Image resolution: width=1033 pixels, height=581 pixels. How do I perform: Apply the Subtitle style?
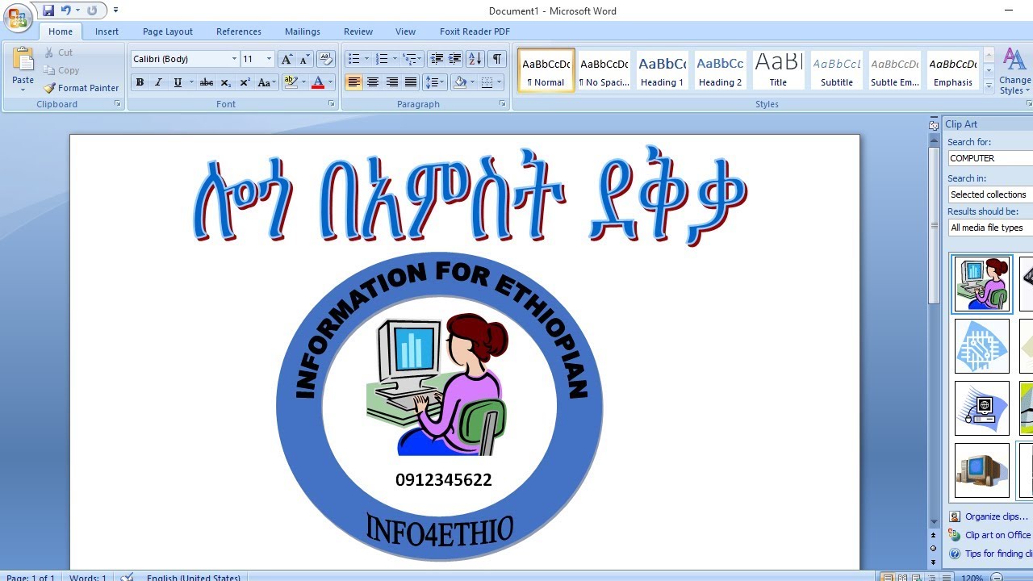coord(837,70)
